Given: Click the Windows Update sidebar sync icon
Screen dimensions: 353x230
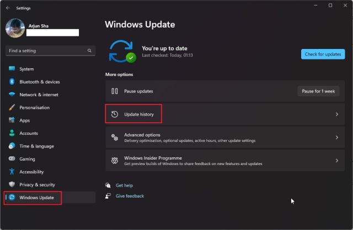Looking at the screenshot, I should 12,197.
